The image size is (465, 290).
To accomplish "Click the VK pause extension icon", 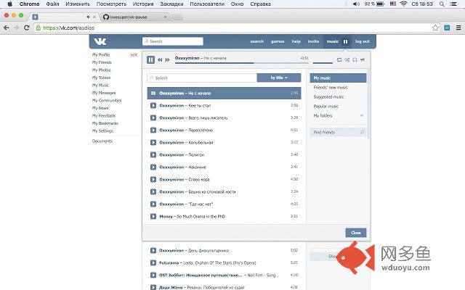I will coord(447,28).
